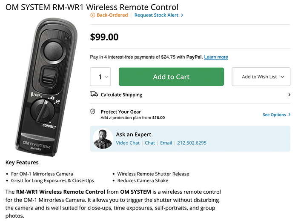The image size is (298, 221).
Task: Click the Calculate Shipping label
Action: (121, 95)
